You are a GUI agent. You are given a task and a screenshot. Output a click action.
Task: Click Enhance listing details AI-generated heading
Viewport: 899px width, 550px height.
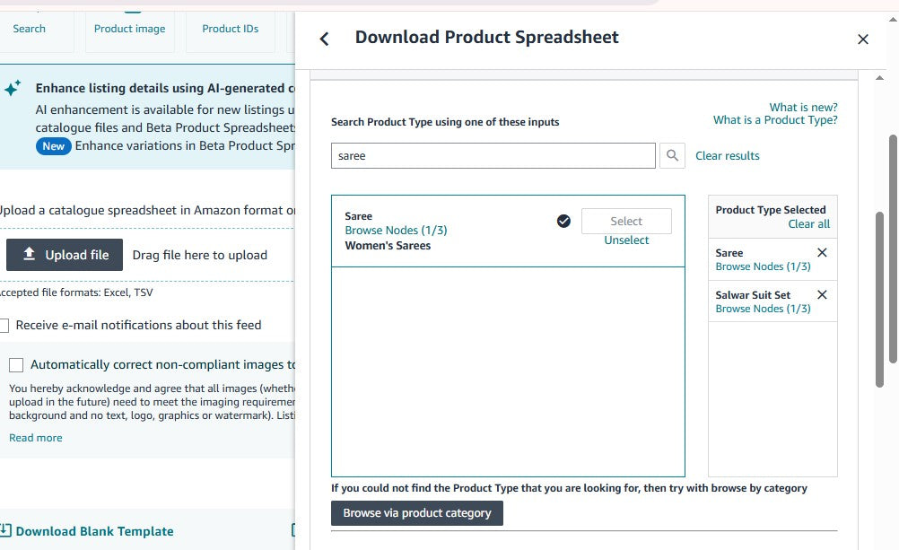point(165,88)
